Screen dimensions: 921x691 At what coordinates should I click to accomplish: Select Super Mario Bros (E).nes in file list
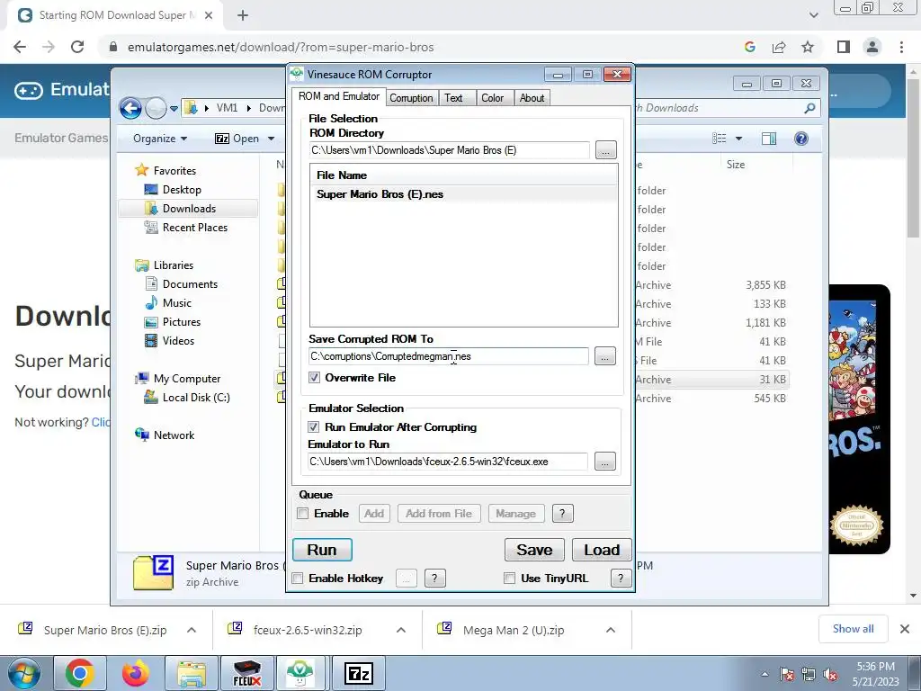[463, 194]
